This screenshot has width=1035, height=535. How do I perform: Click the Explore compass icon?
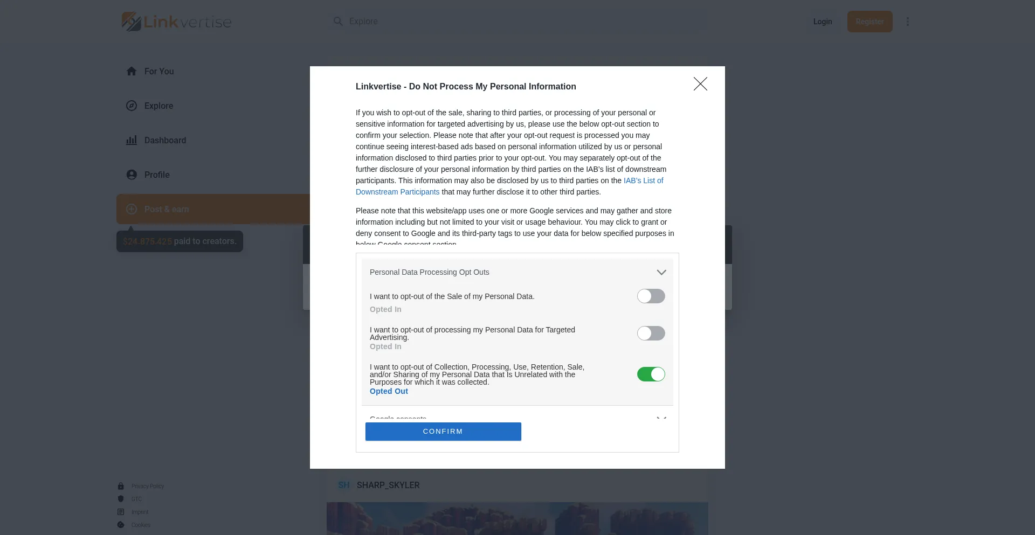point(132,106)
